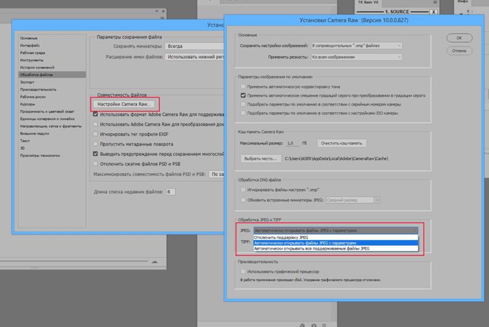This screenshot has height=327, width=489.
Task: Open 'Расширение имен файлов' dropdown
Action: 194,57
